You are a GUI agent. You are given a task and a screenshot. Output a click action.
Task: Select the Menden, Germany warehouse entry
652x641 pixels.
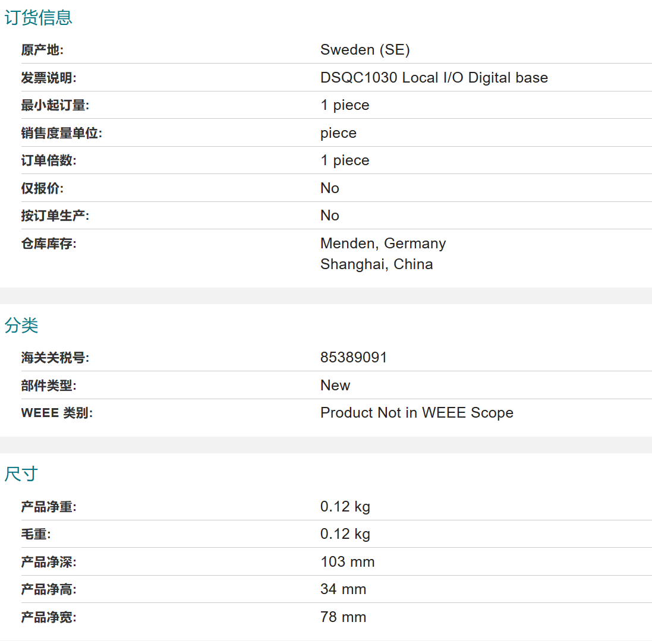click(x=383, y=244)
